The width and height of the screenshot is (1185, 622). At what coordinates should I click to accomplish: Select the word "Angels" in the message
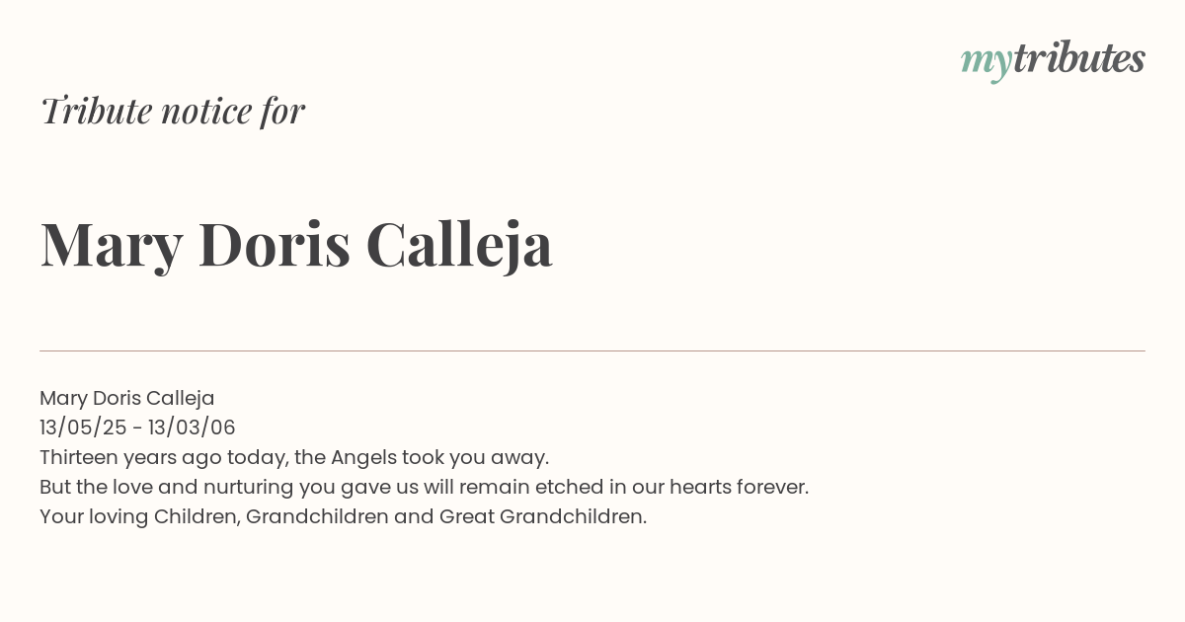click(x=363, y=457)
